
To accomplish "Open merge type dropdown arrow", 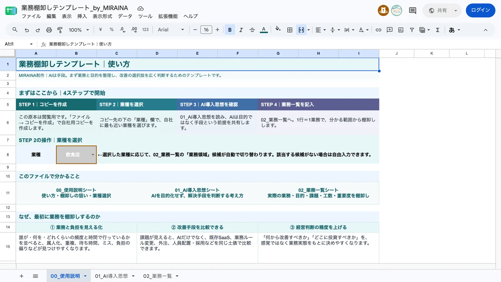I will pyautogui.click(x=309, y=30).
